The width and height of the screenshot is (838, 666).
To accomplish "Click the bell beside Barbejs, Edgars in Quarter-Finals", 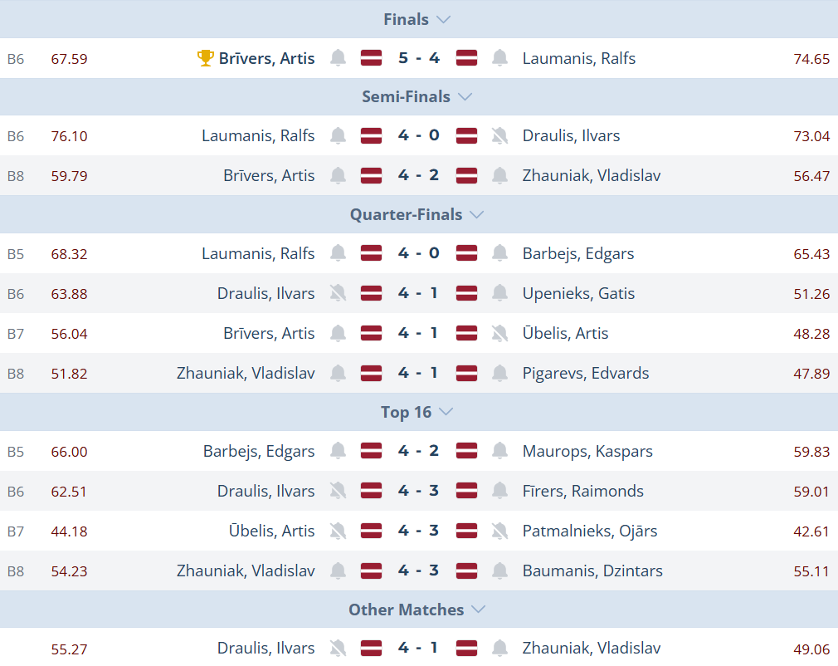I will tap(499, 253).
